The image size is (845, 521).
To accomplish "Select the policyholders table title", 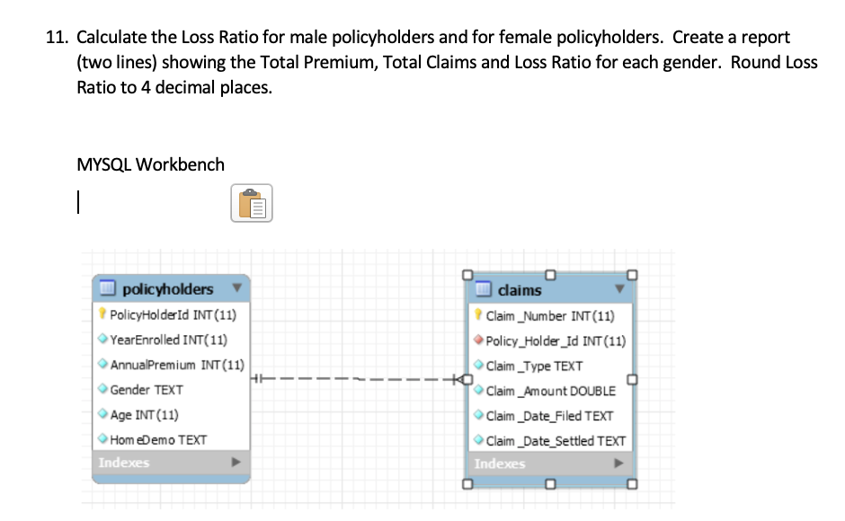I will (167, 289).
